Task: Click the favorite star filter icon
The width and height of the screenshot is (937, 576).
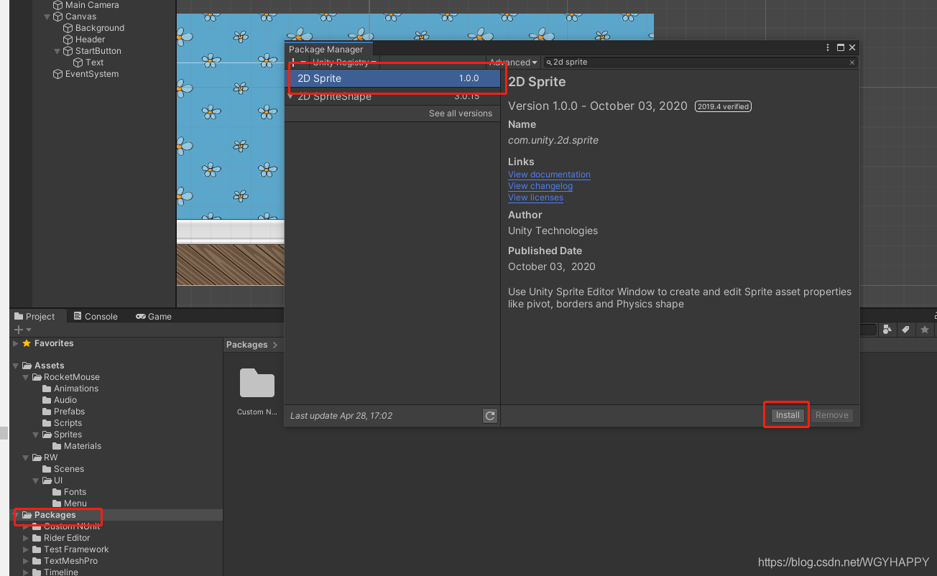Action: pyautogui.click(x=923, y=329)
